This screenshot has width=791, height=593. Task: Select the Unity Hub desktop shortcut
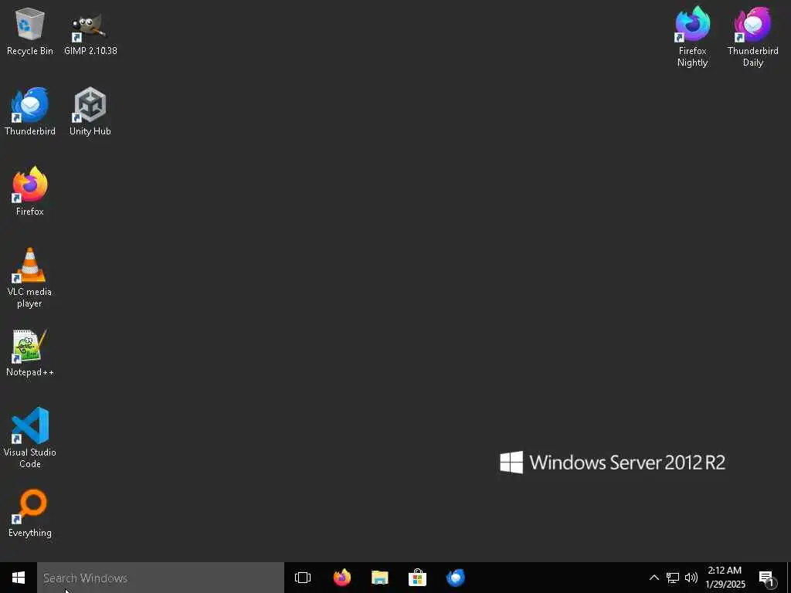click(x=90, y=111)
